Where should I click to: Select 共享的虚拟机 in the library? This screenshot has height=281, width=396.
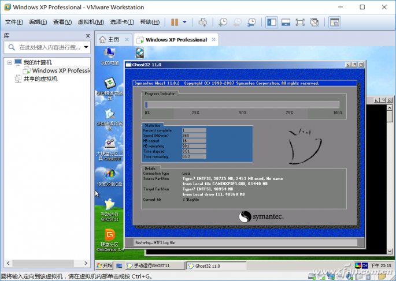[x=40, y=79]
